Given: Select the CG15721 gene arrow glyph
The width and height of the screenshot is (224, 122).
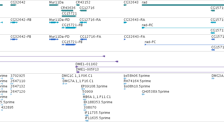Looking at the screenshot, I should click(x=69, y=16).
